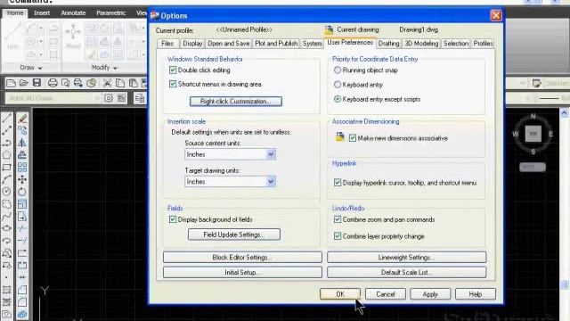Viewport: 570px width, 321px height.
Task: Switch to the Selection tab
Action: 456,44
